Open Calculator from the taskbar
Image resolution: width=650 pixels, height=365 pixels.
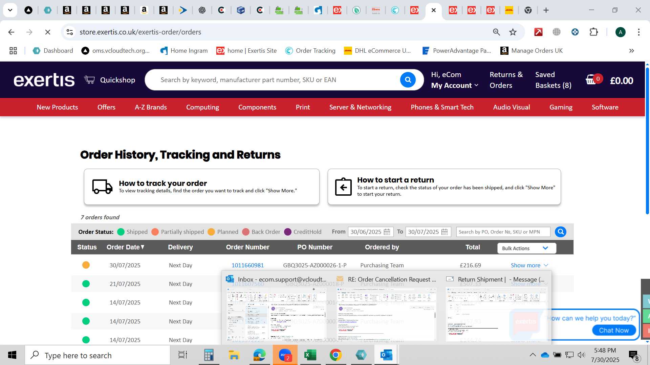[209, 355]
